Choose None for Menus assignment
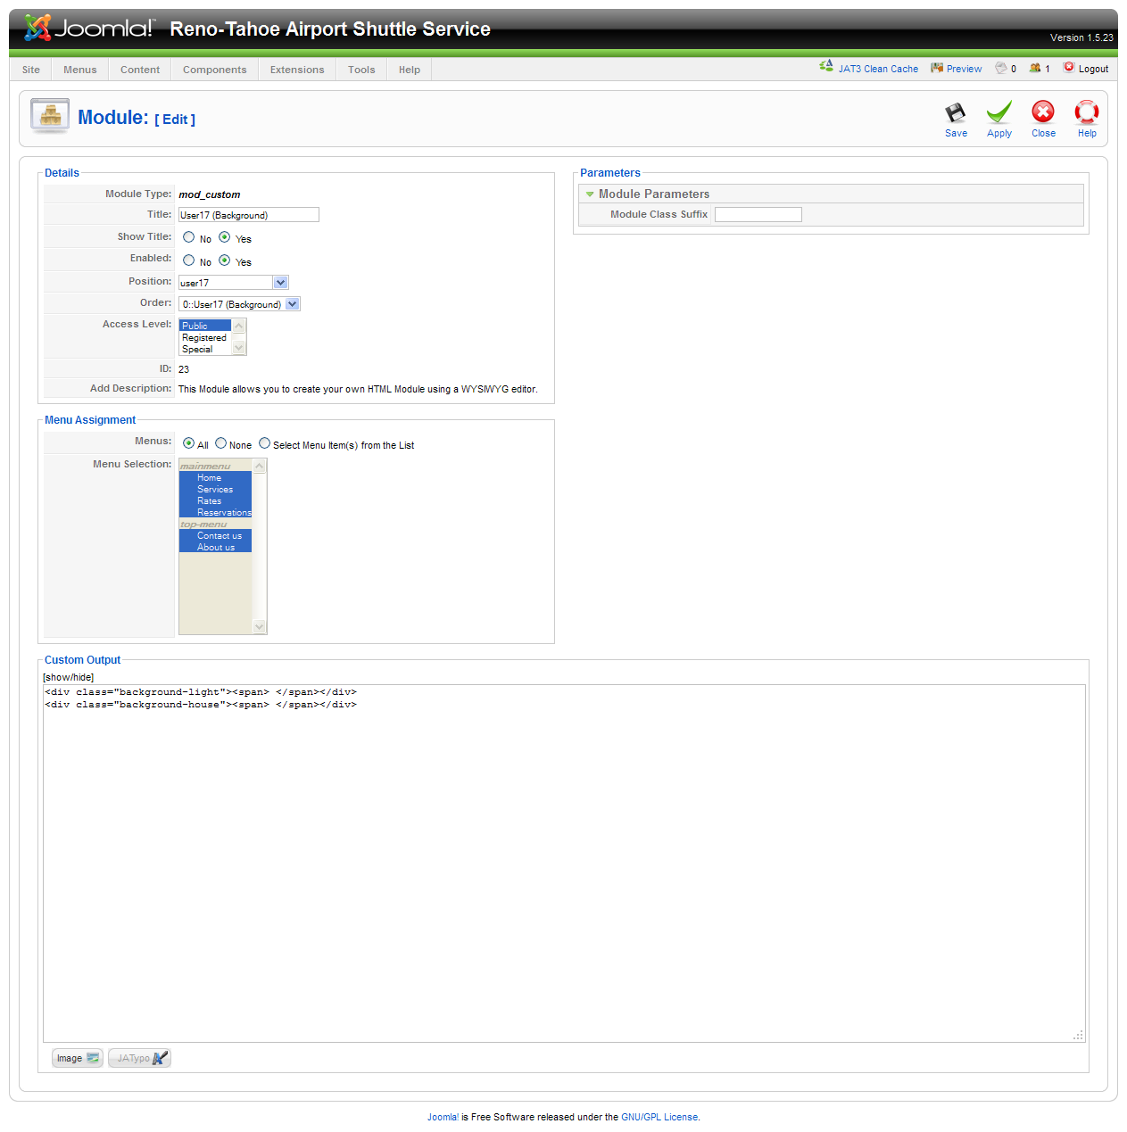This screenshot has width=1127, height=1132. coord(220,442)
